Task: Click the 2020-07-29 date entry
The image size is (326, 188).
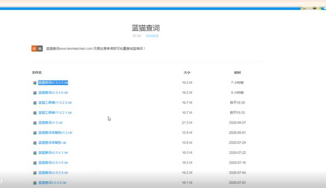Action: (237, 142)
